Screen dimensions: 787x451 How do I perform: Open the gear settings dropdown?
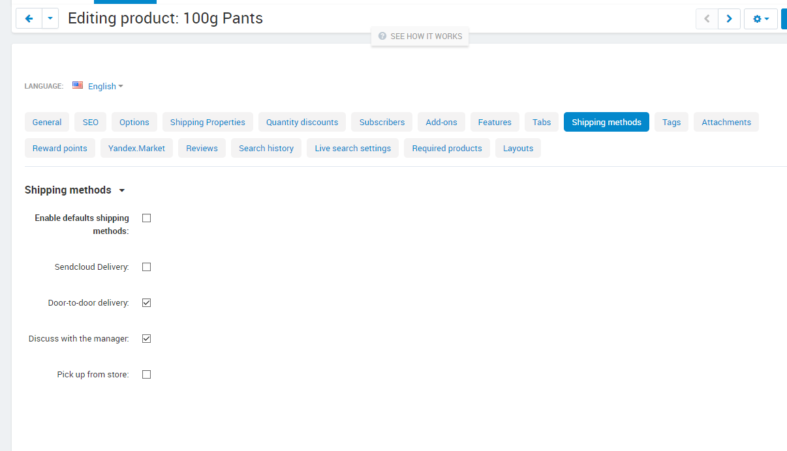tap(761, 19)
